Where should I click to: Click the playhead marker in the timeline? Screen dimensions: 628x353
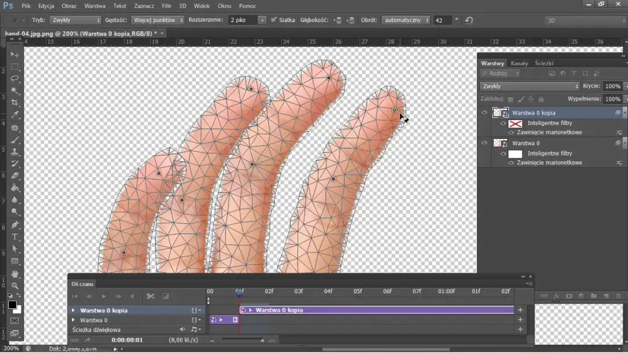[240, 291]
